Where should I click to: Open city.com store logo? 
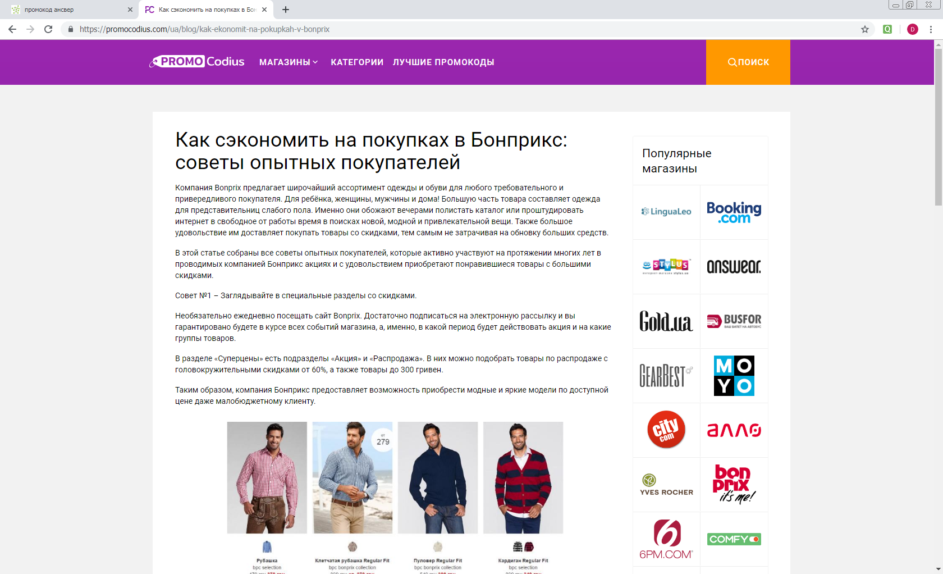tap(666, 430)
